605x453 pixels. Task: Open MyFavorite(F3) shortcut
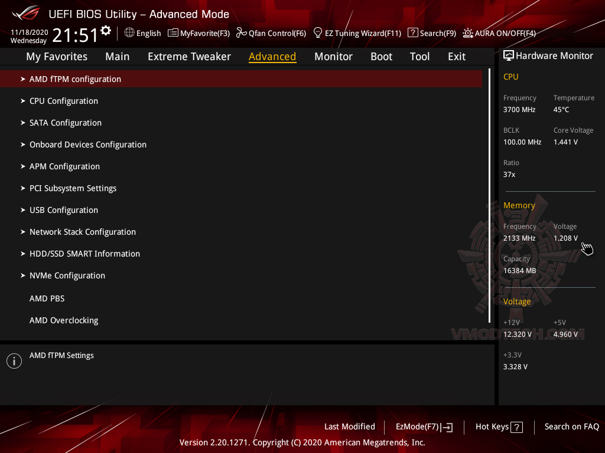click(x=205, y=33)
